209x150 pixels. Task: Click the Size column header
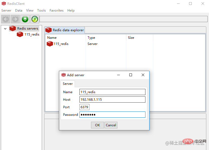pyautogui.click(x=131, y=38)
